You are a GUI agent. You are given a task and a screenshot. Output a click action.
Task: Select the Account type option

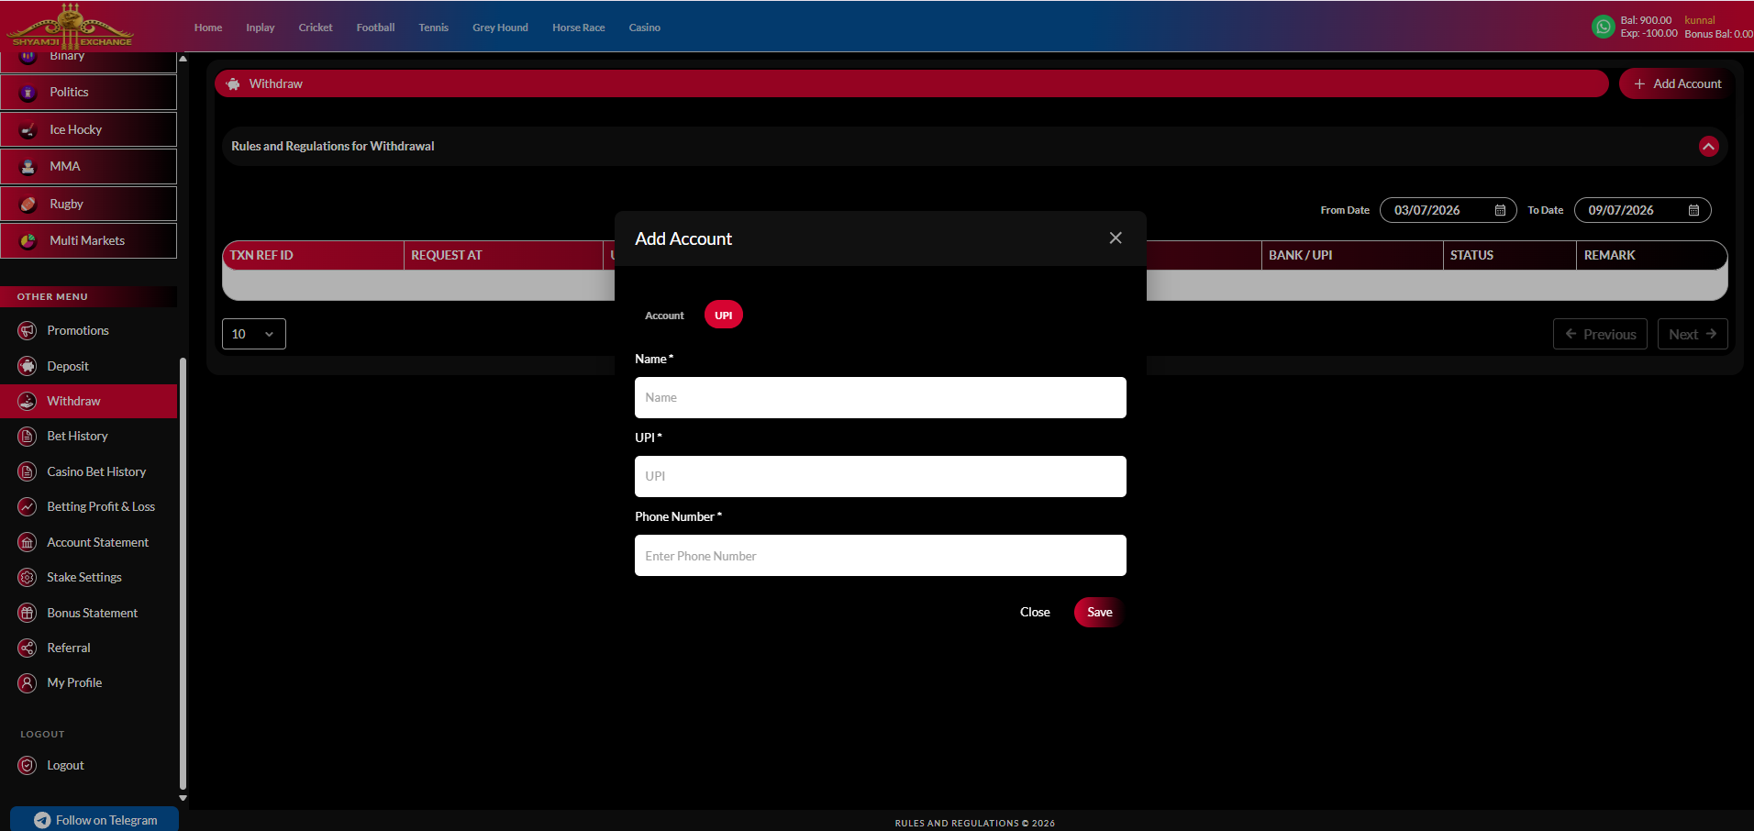664,316
